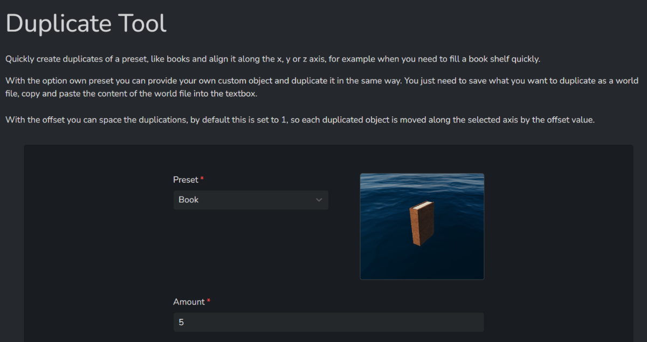Click paragraph starting "With the option own preset"
This screenshot has width=647, height=342.
322,86
